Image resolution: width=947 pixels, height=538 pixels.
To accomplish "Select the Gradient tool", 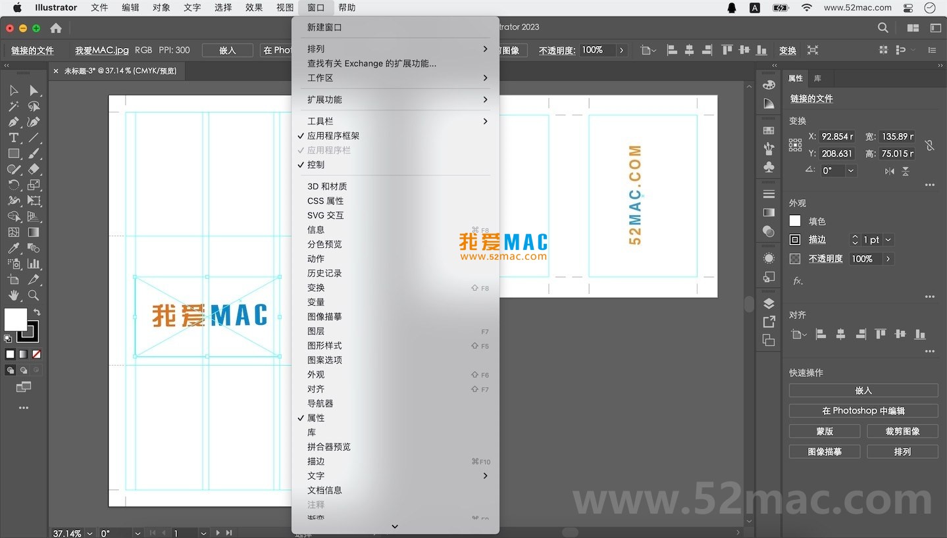I will pyautogui.click(x=34, y=232).
